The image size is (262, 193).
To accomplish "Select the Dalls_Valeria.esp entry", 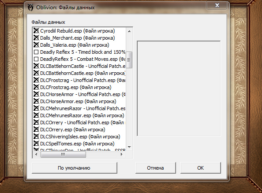I will pyautogui.click(x=75, y=45).
